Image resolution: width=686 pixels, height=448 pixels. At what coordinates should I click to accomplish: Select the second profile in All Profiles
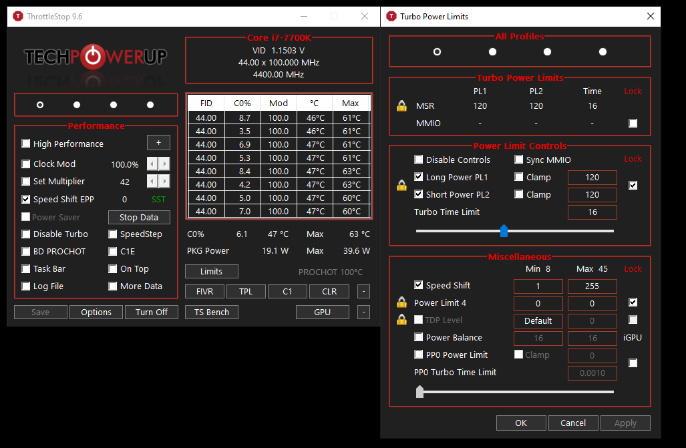pos(492,52)
